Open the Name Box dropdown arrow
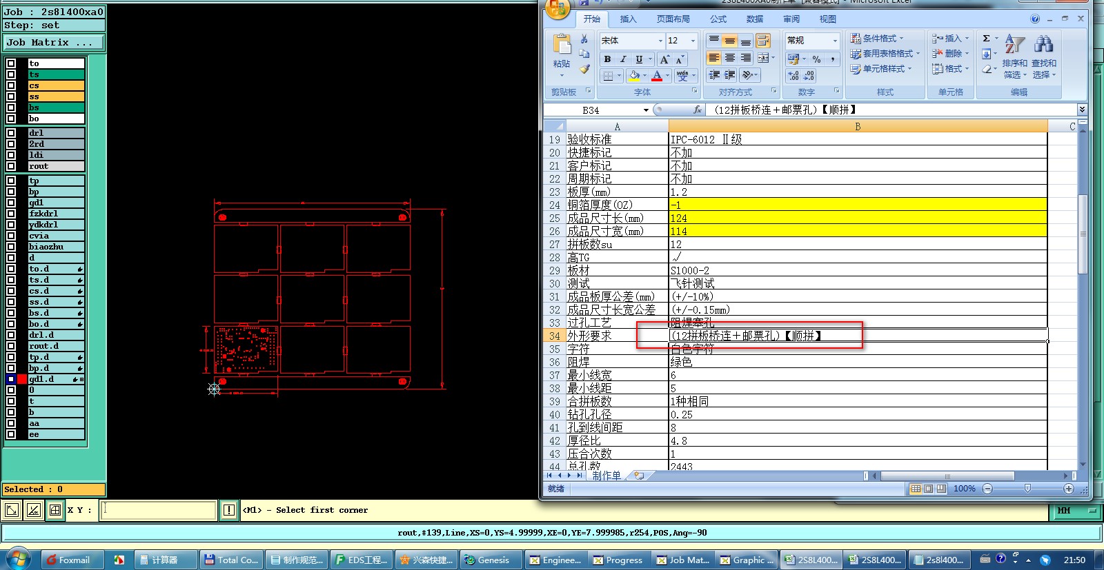1104x570 pixels. pos(646,110)
